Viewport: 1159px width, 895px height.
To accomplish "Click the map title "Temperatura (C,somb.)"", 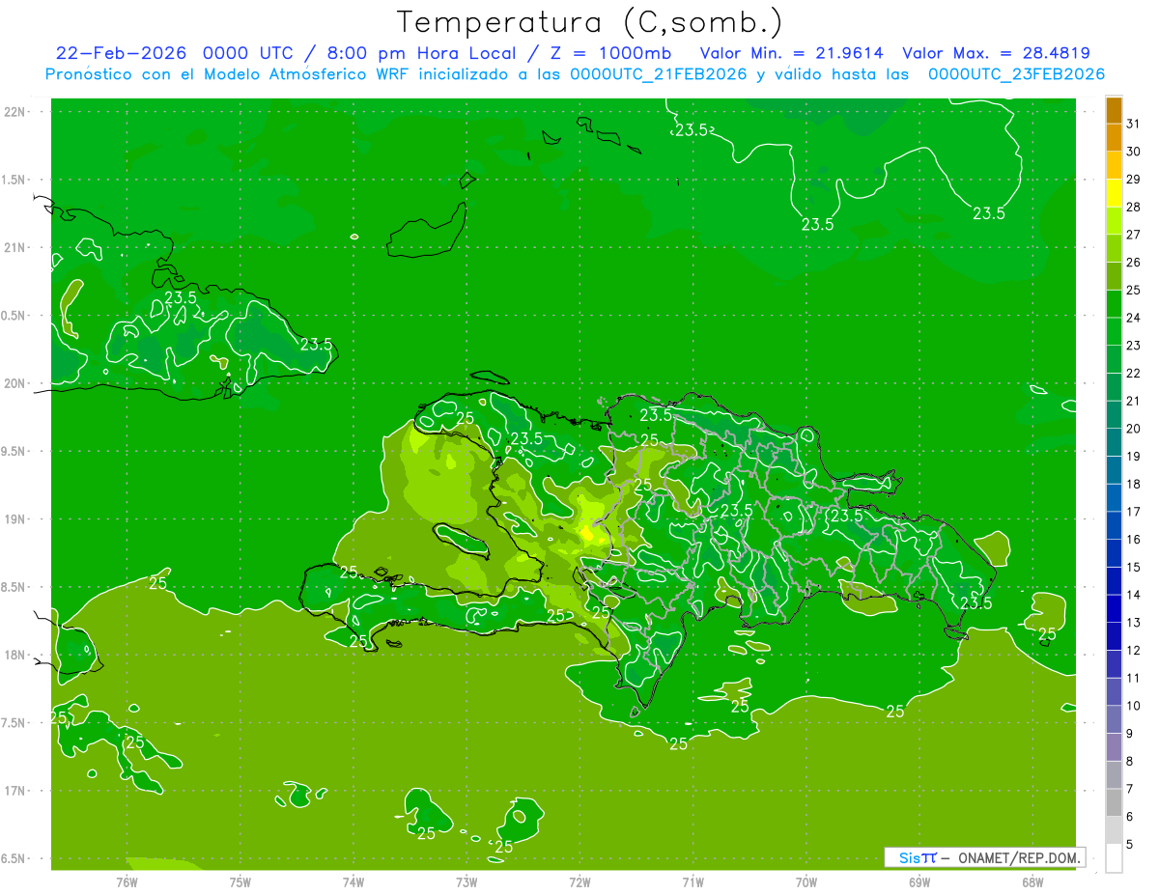I will [590, 22].
